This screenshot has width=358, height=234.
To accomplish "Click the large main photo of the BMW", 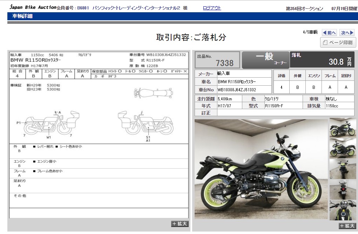I will (x=261, y=169).
